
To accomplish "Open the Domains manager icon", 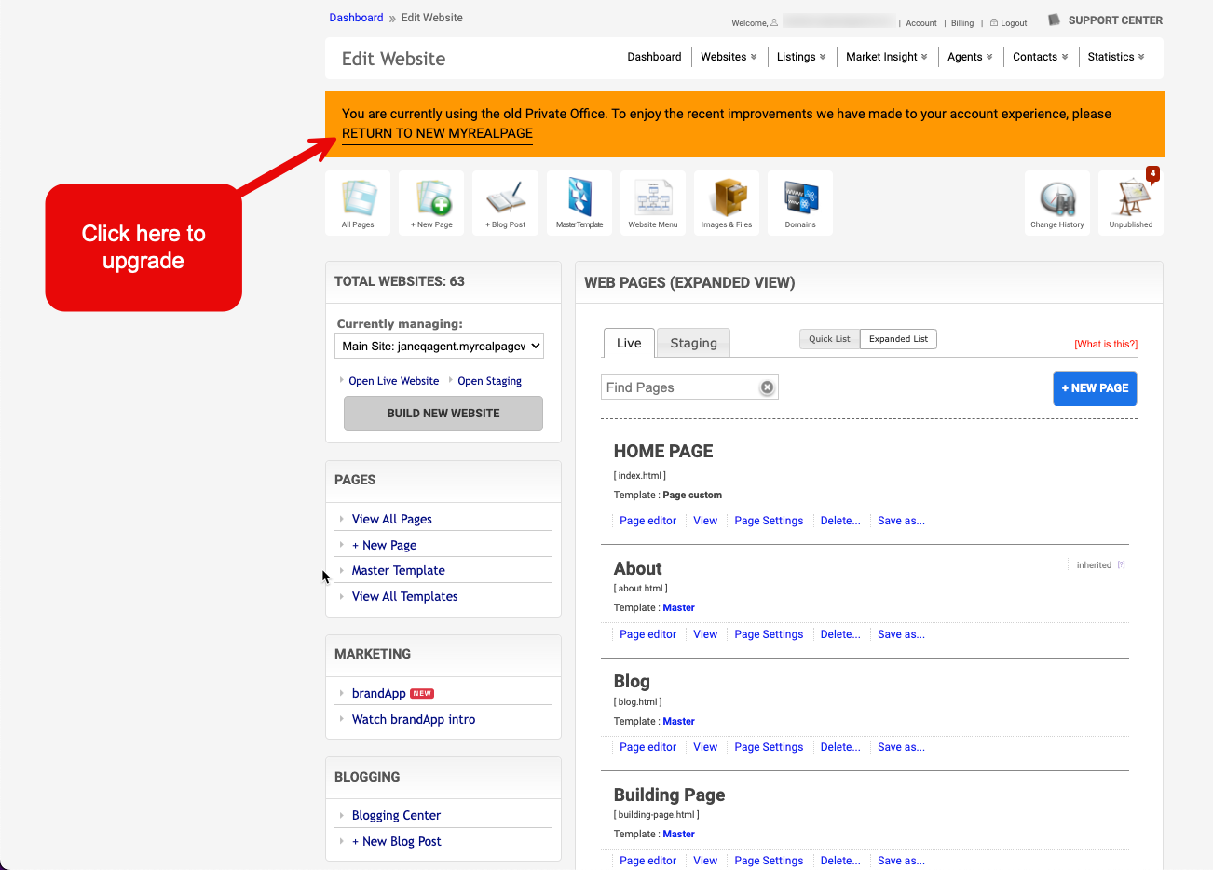I will point(799,202).
